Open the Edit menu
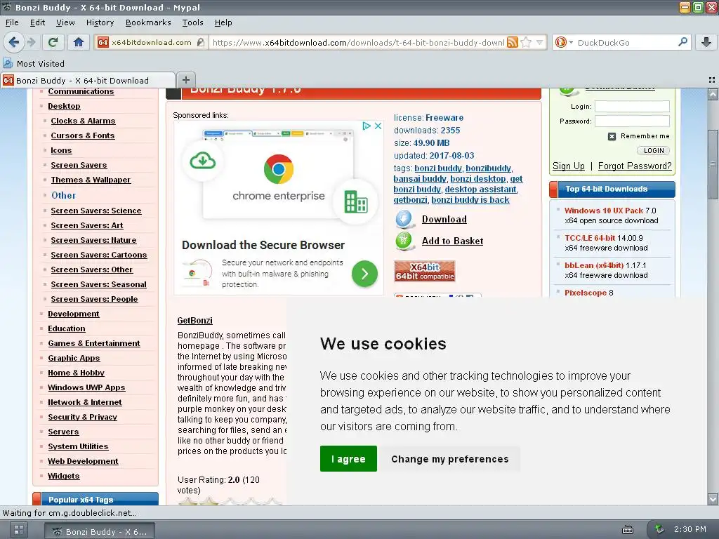 point(38,22)
